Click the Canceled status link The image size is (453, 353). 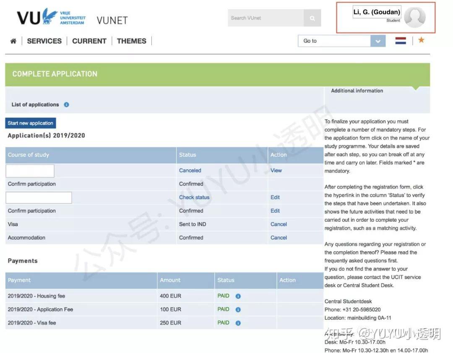point(190,171)
